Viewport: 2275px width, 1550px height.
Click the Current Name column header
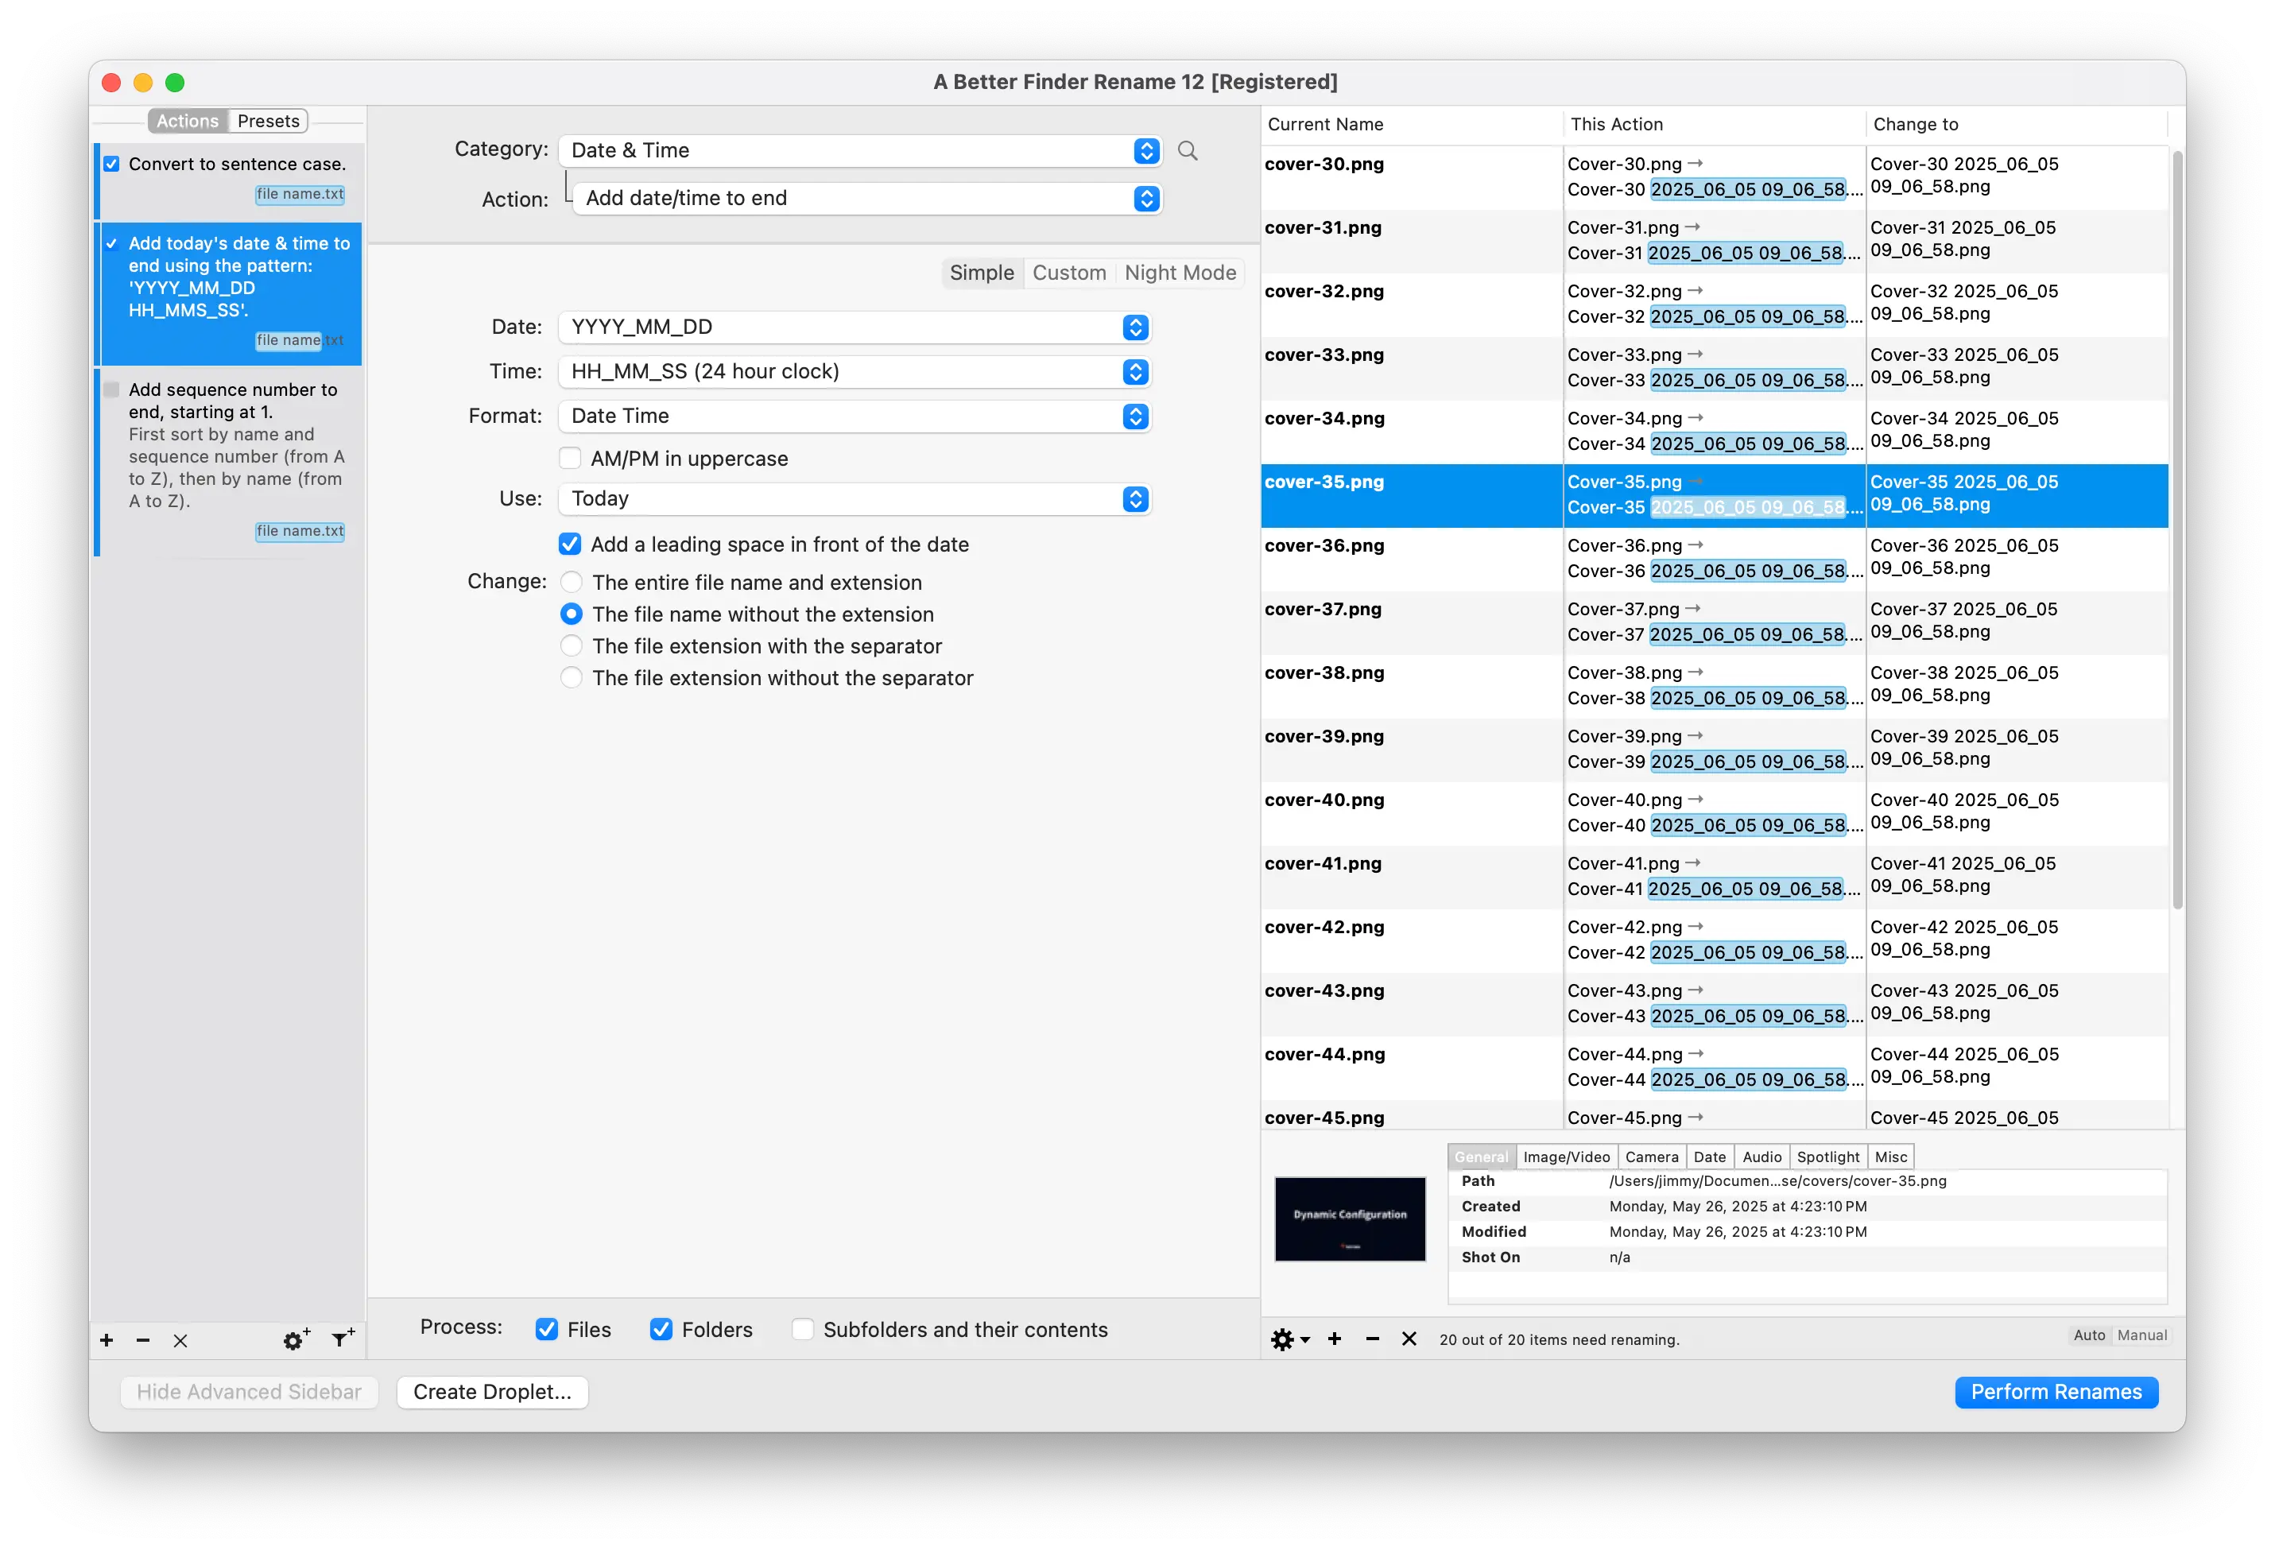point(1411,124)
